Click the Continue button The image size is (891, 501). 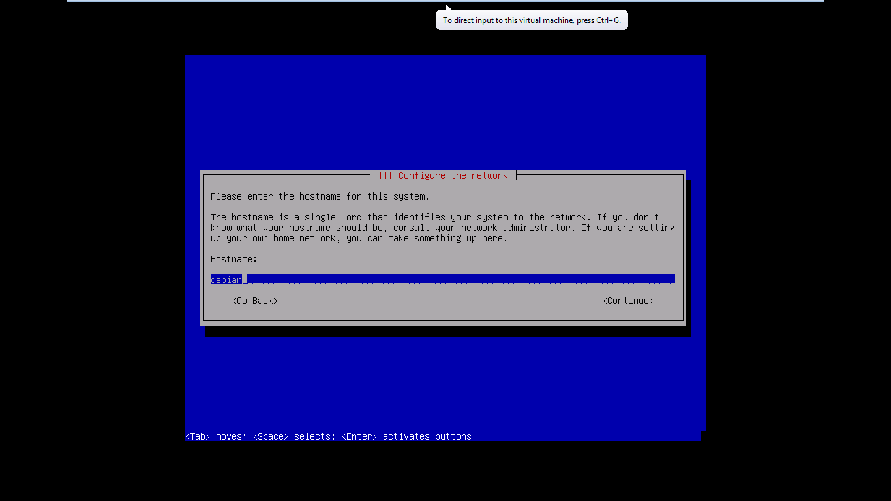coord(628,301)
